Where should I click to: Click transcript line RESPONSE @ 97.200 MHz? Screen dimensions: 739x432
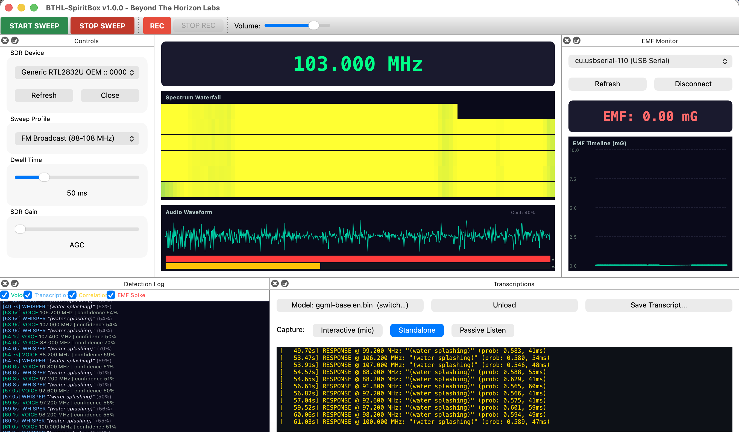pyautogui.click(x=413, y=408)
